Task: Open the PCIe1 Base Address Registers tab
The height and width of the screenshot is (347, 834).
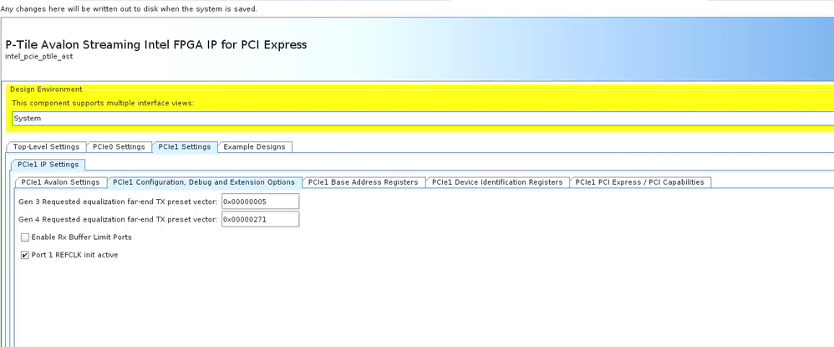Action: pyautogui.click(x=364, y=182)
